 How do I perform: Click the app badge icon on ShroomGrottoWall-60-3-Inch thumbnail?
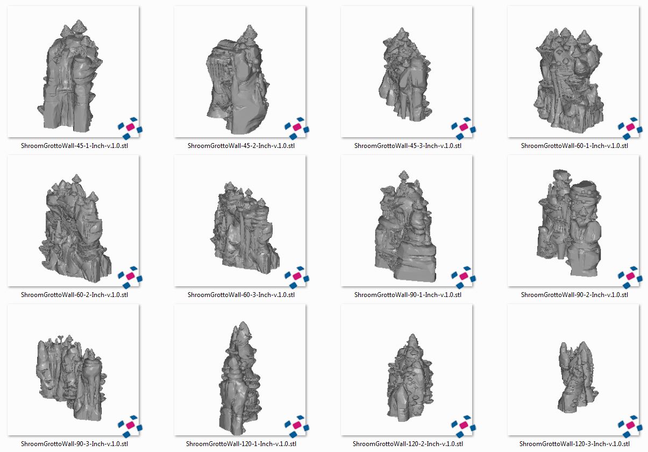click(296, 276)
